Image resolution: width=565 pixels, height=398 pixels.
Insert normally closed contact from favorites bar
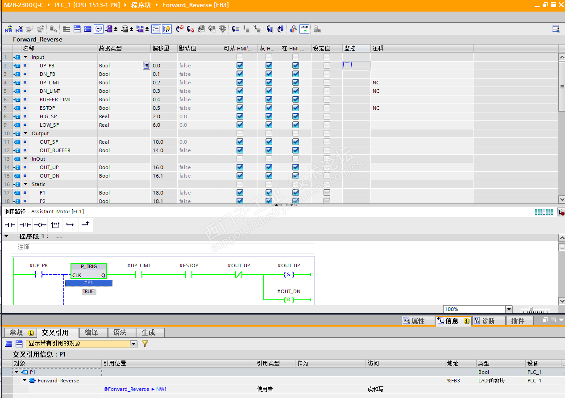pos(25,225)
